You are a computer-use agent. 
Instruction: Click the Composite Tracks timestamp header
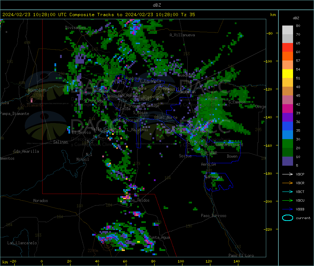(x=99, y=15)
